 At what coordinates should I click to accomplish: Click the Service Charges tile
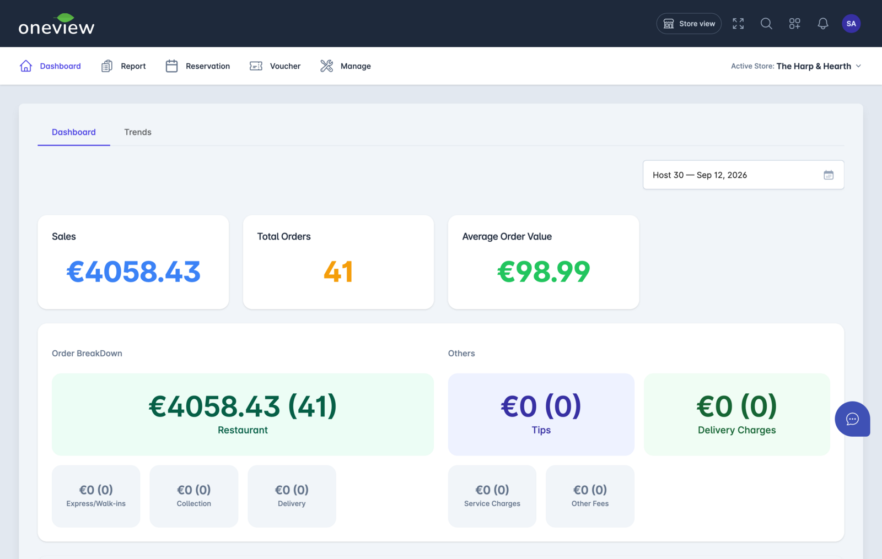coord(492,496)
